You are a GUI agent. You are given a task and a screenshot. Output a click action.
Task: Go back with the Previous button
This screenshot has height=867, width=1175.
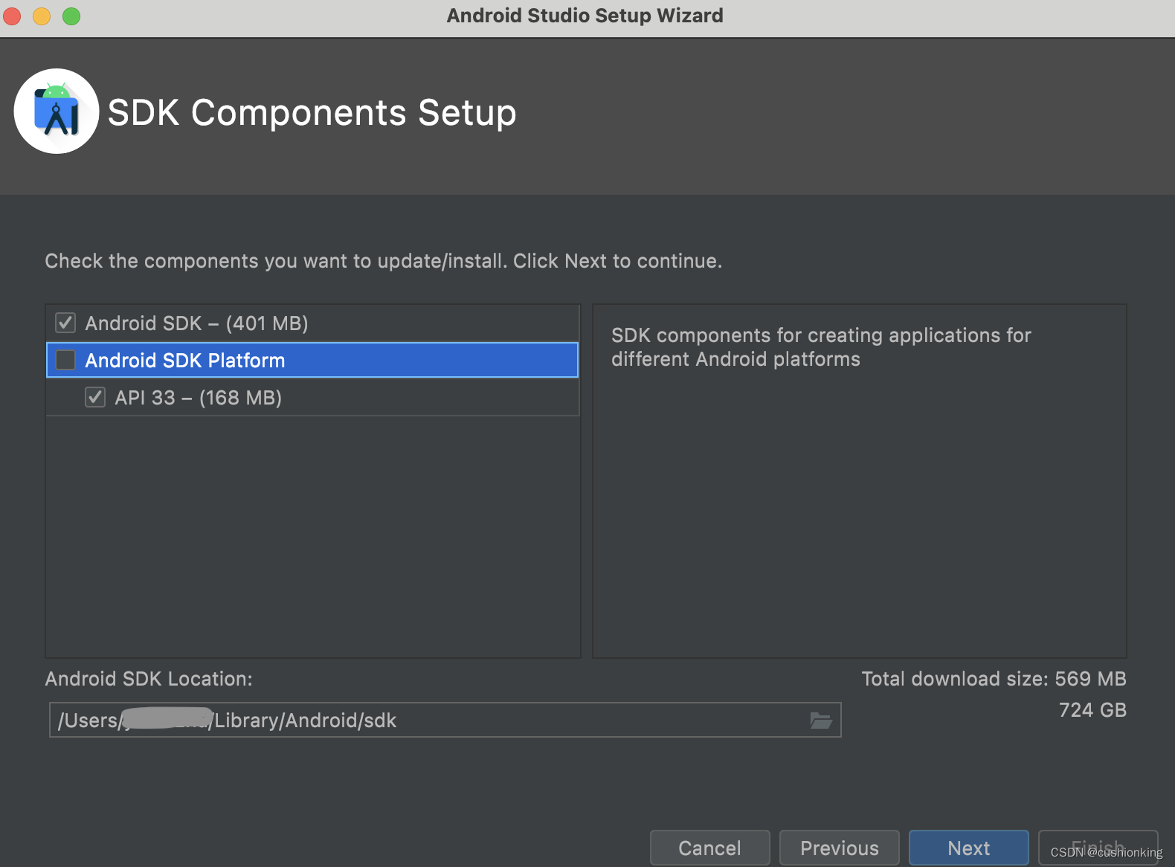839,848
